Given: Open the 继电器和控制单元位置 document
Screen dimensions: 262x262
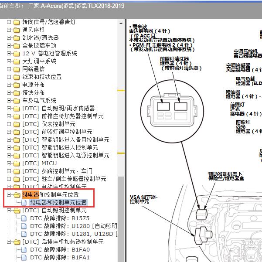Looking at the screenshot, I should pos(58,203).
